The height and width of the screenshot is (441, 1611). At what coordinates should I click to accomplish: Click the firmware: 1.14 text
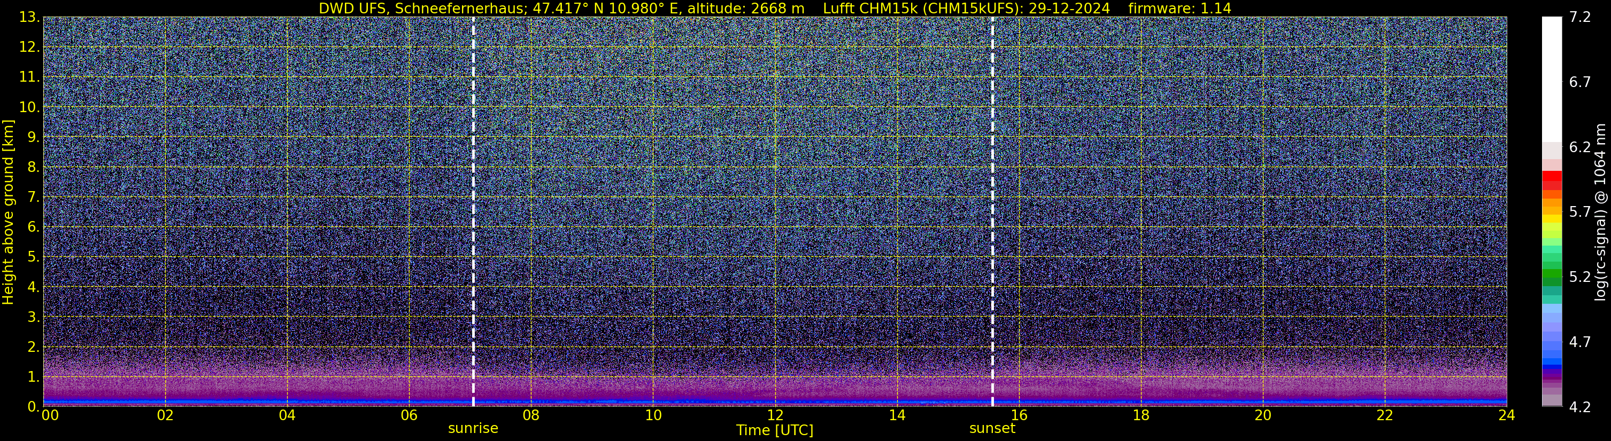(x=1180, y=8)
